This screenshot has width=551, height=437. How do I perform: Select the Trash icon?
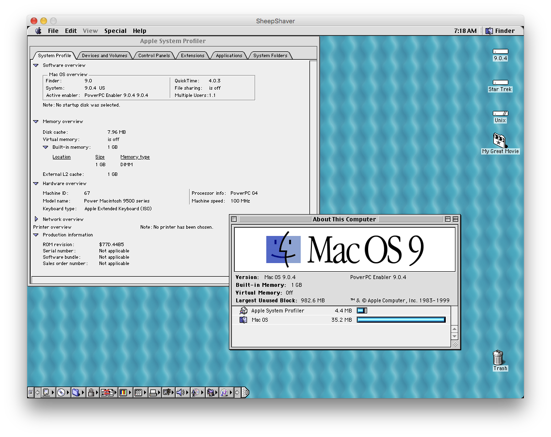click(498, 358)
